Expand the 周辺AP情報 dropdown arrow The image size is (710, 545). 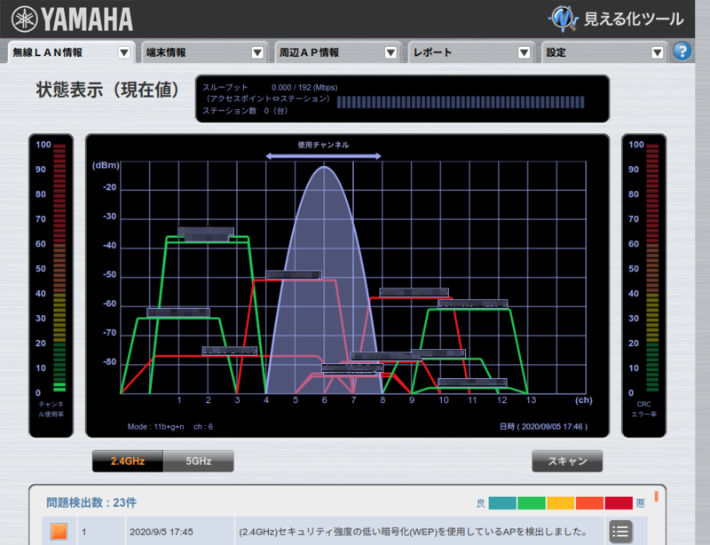point(390,53)
